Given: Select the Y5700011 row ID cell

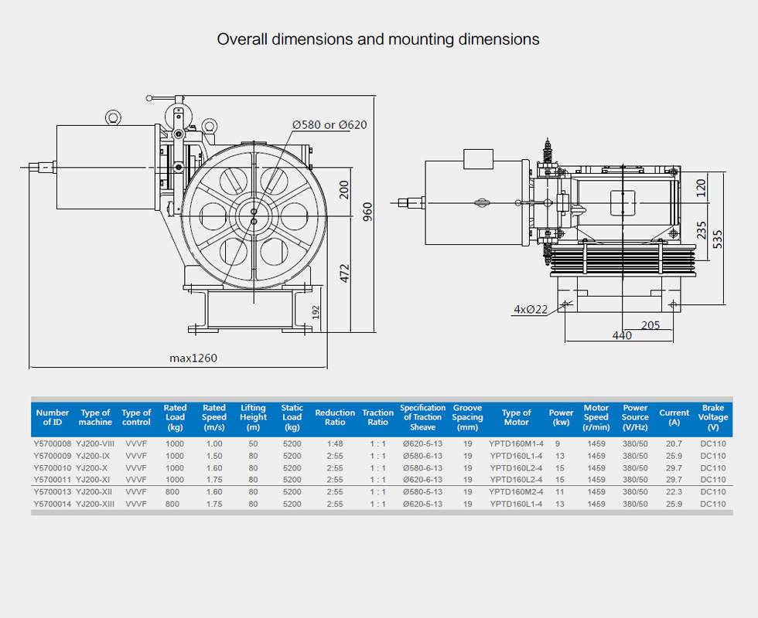Looking at the screenshot, I should [53, 480].
